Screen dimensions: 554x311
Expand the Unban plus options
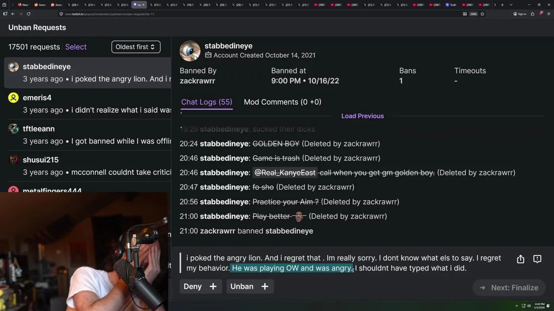coord(265,286)
